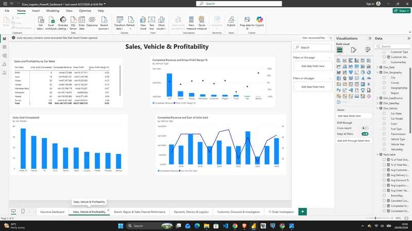Click Prep data for AI
Image resolution: width=412 pixels, height=231 pixels.
[x=247, y=23]
